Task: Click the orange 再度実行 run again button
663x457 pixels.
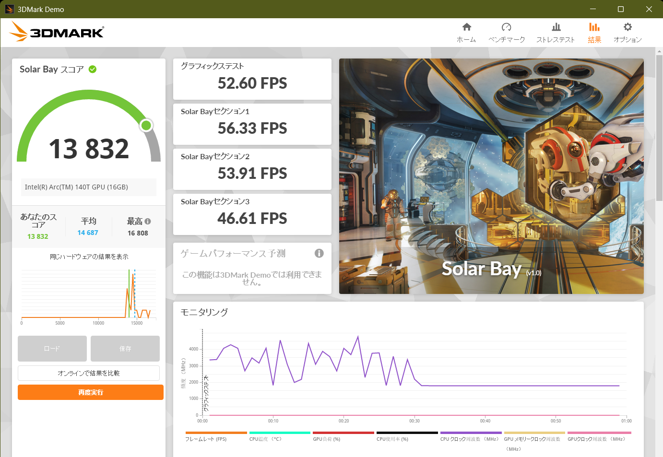Action: pos(91,392)
